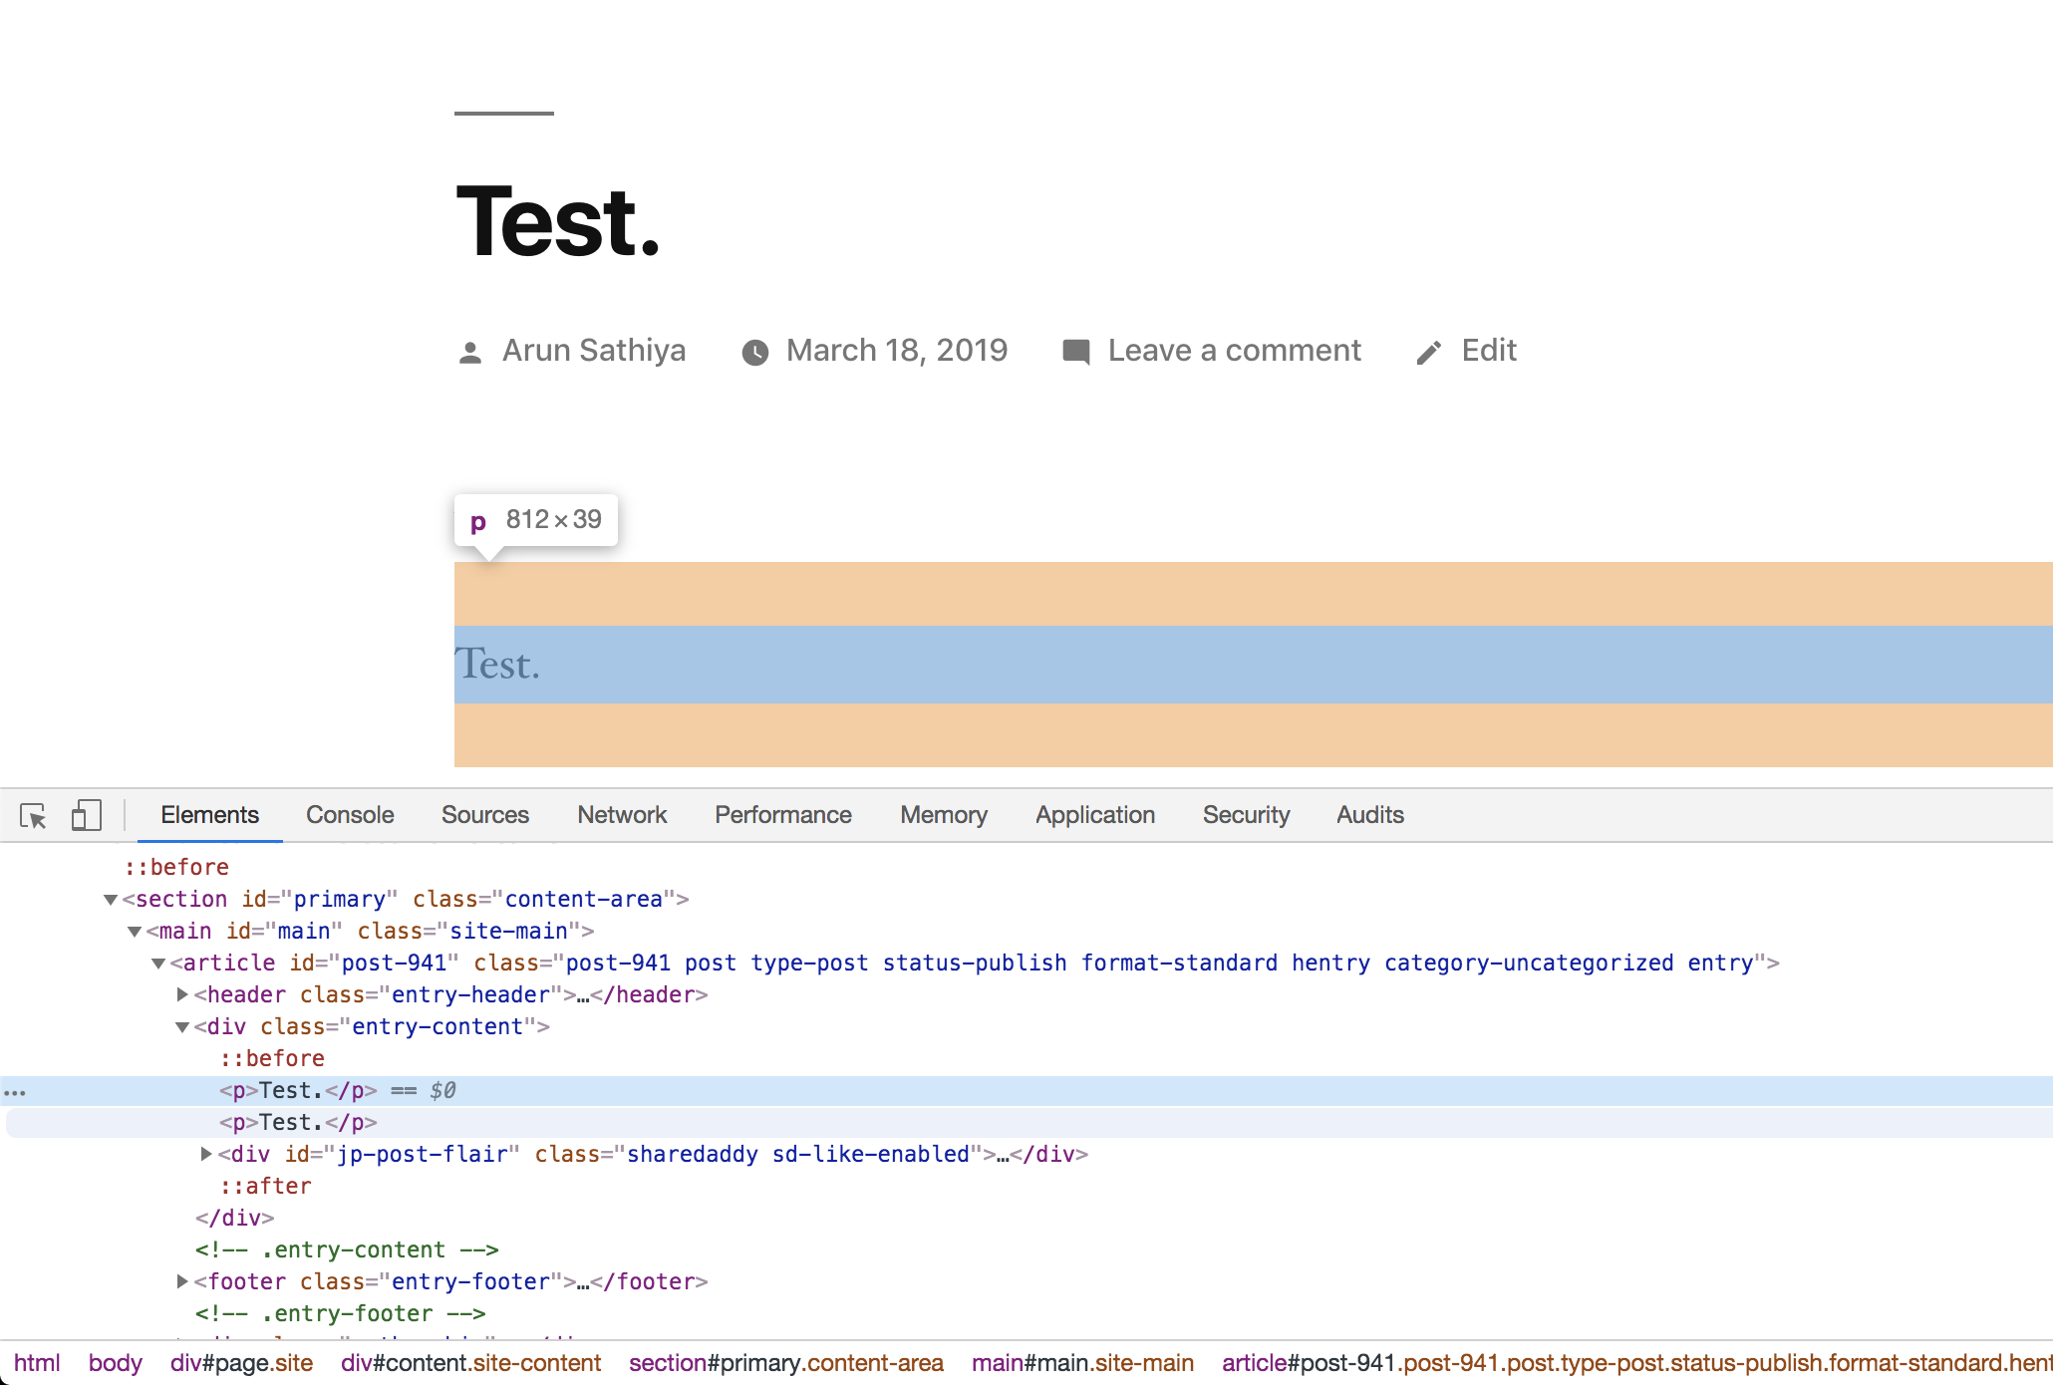Open the Arun Sathiya author link
2053x1385 pixels.
[594, 351]
